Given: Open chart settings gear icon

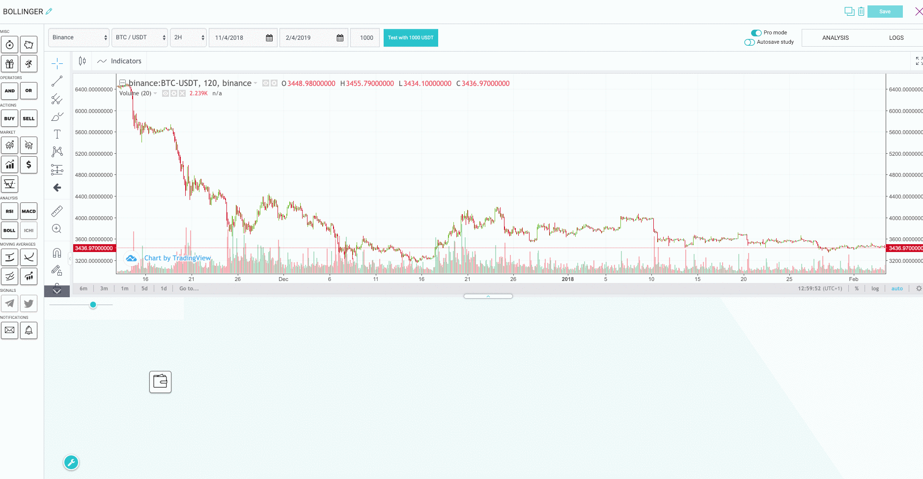Looking at the screenshot, I should pos(919,289).
